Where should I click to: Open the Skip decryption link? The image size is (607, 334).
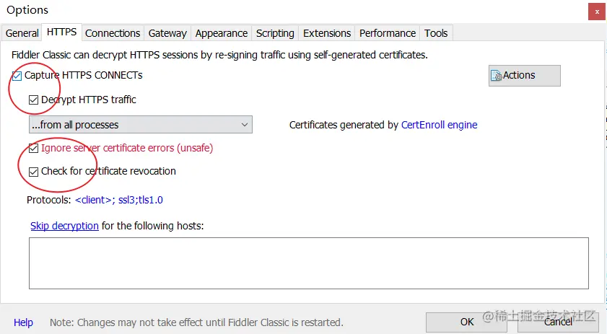65,226
